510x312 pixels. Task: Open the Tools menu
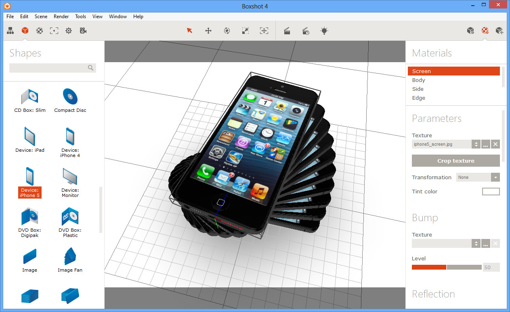click(80, 17)
